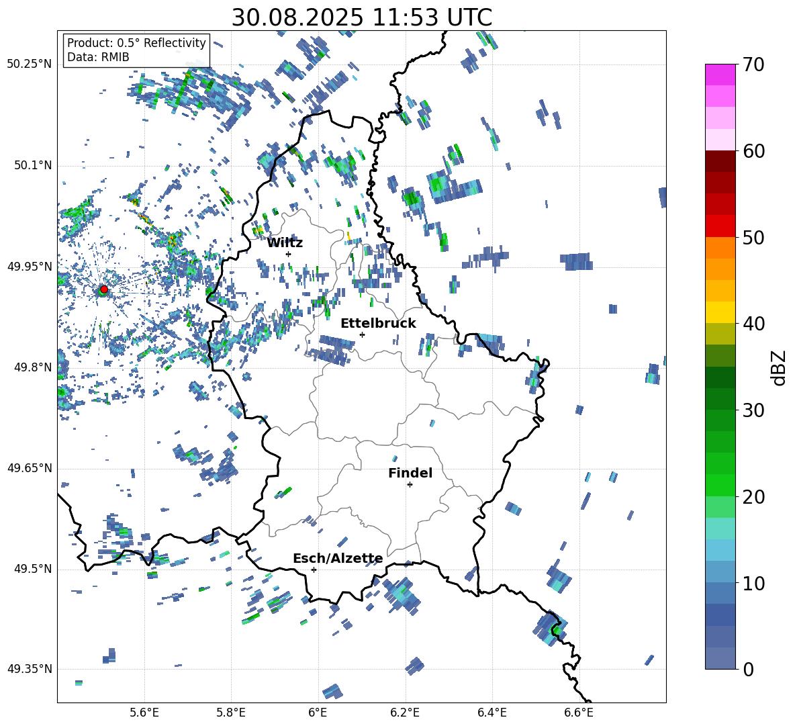
Task: Click the Esch/Alzette station cross marker
Action: pyautogui.click(x=314, y=570)
